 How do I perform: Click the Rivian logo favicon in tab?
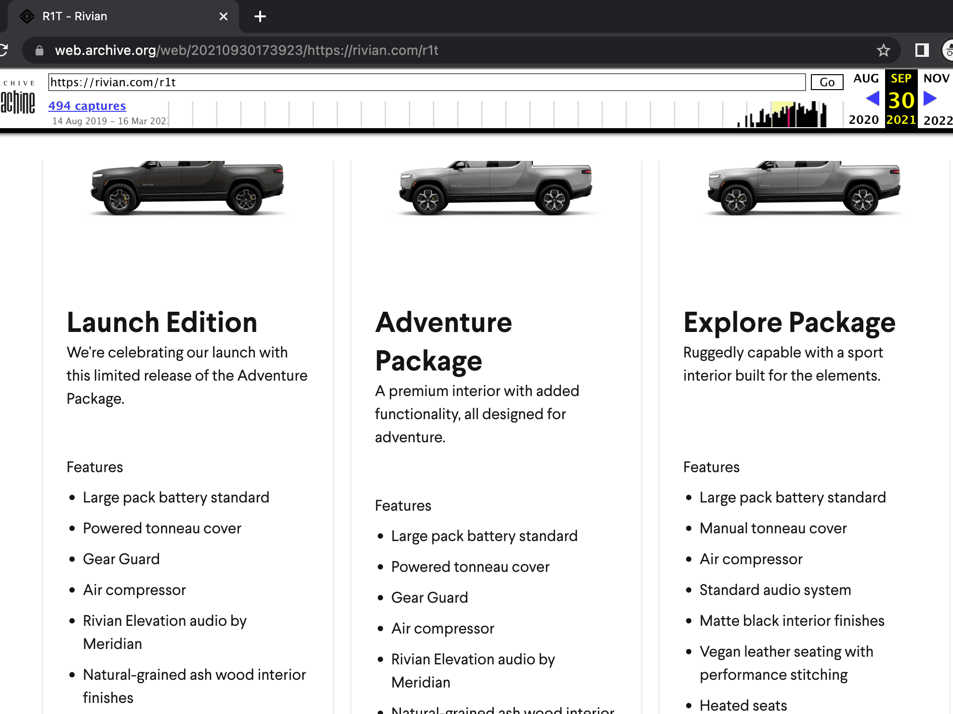[27, 16]
